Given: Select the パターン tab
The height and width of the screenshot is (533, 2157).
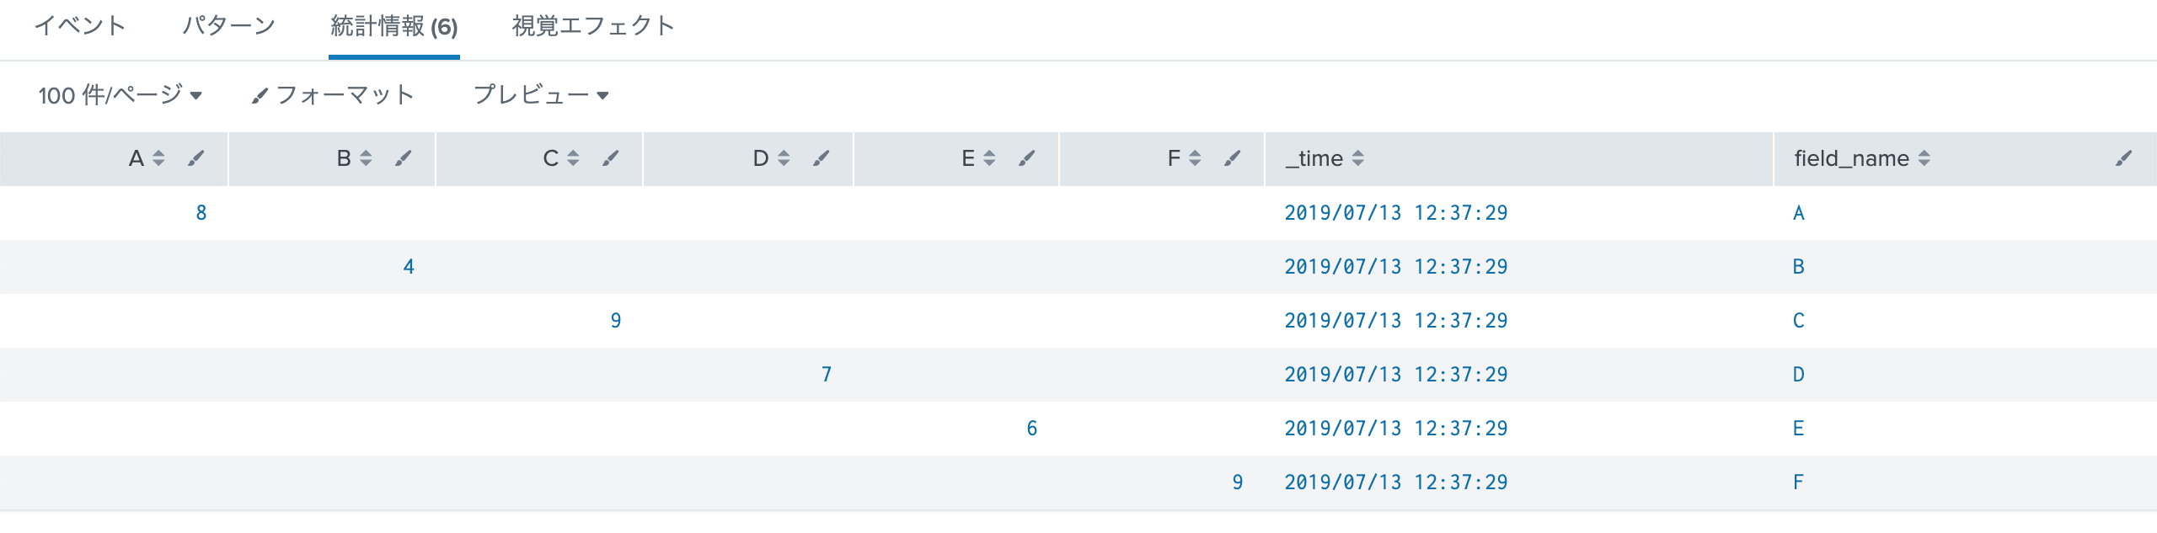Looking at the screenshot, I should [x=228, y=26].
